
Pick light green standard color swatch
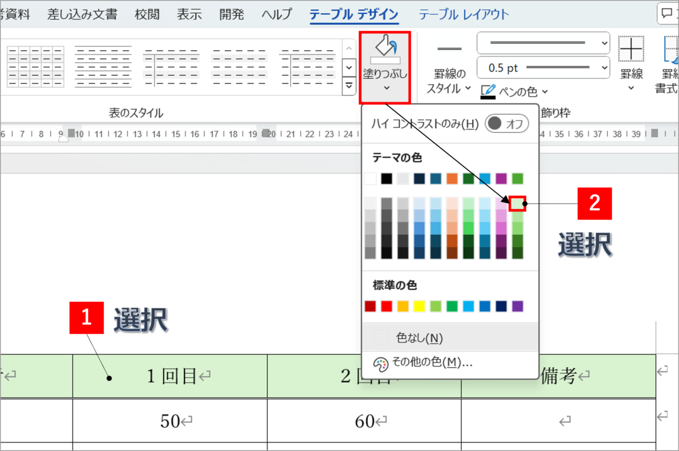click(436, 306)
